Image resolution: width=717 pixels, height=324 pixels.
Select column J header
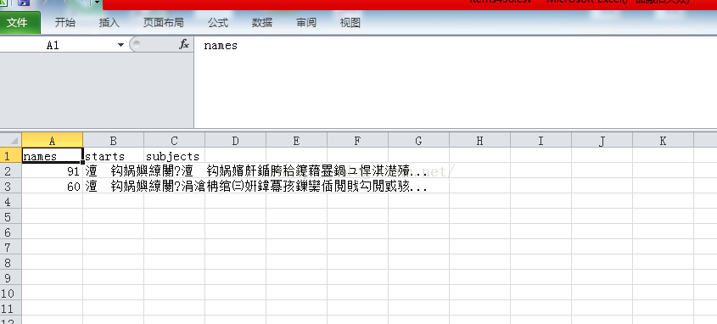602,140
